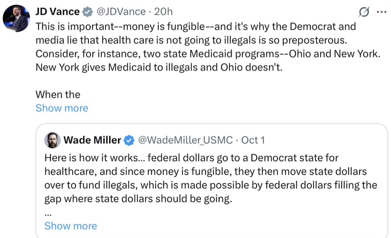This screenshot has height=238, width=391.
Task: Expand JD Vance's post with Show more
Action: pyautogui.click(x=62, y=108)
